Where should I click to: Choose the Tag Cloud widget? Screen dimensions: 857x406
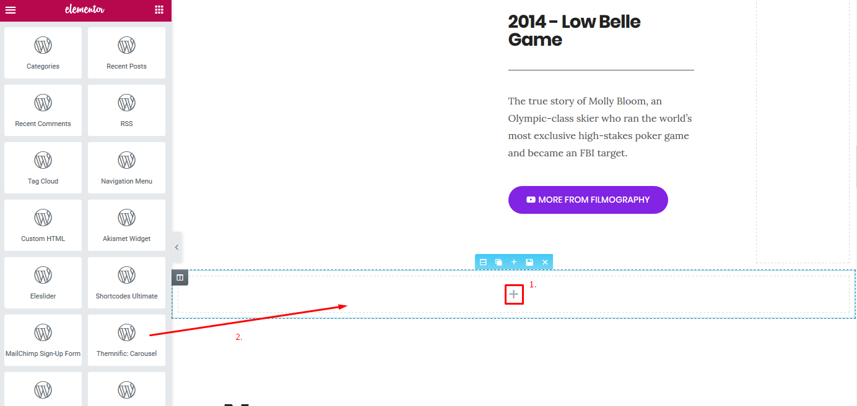click(43, 167)
